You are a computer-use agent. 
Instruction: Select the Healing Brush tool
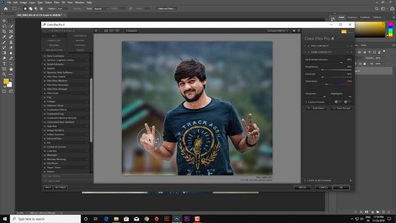11,37
